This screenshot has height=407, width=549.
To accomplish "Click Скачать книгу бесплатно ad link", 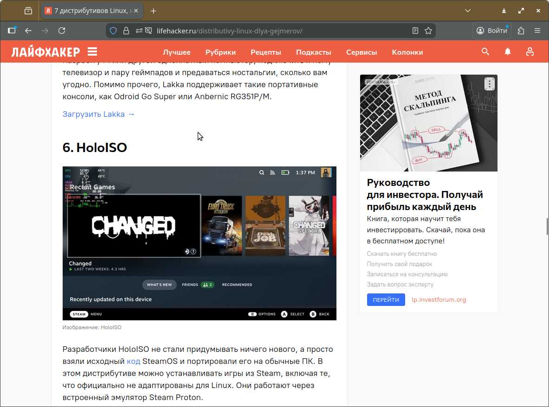I will point(401,254).
